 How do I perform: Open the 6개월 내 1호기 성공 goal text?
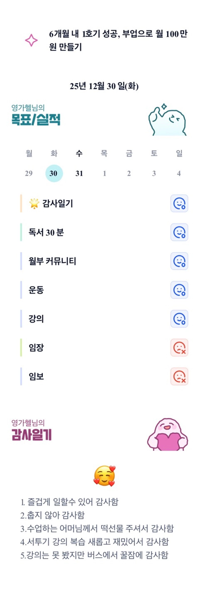click(118, 40)
